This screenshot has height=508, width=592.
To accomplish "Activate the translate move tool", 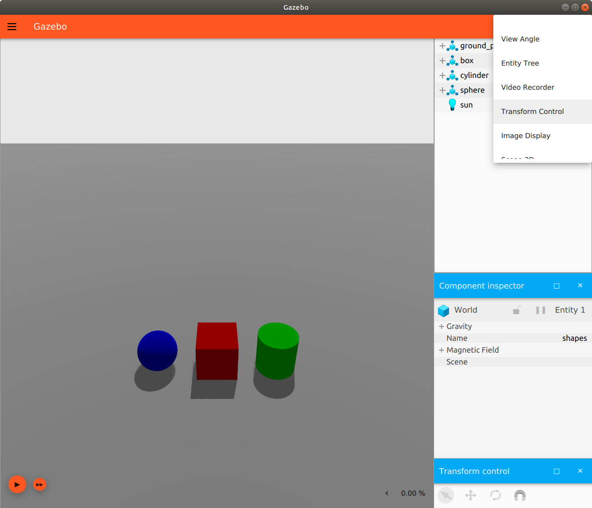I will click(x=471, y=495).
